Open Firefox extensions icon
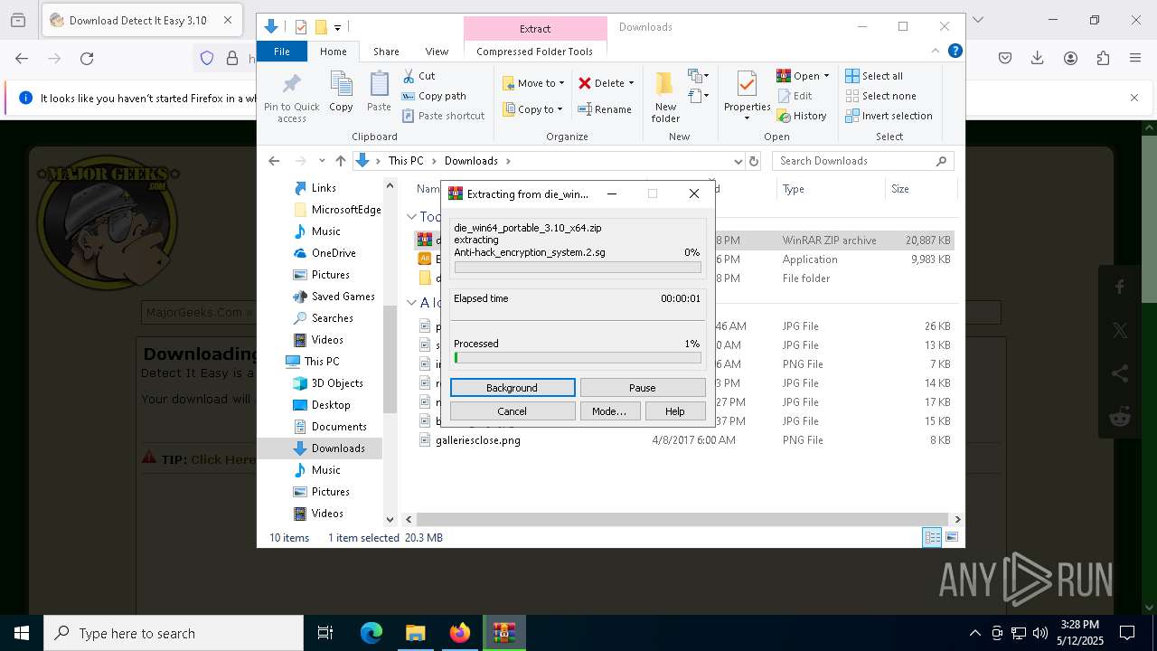Image resolution: width=1157 pixels, height=651 pixels. coord(1103,59)
